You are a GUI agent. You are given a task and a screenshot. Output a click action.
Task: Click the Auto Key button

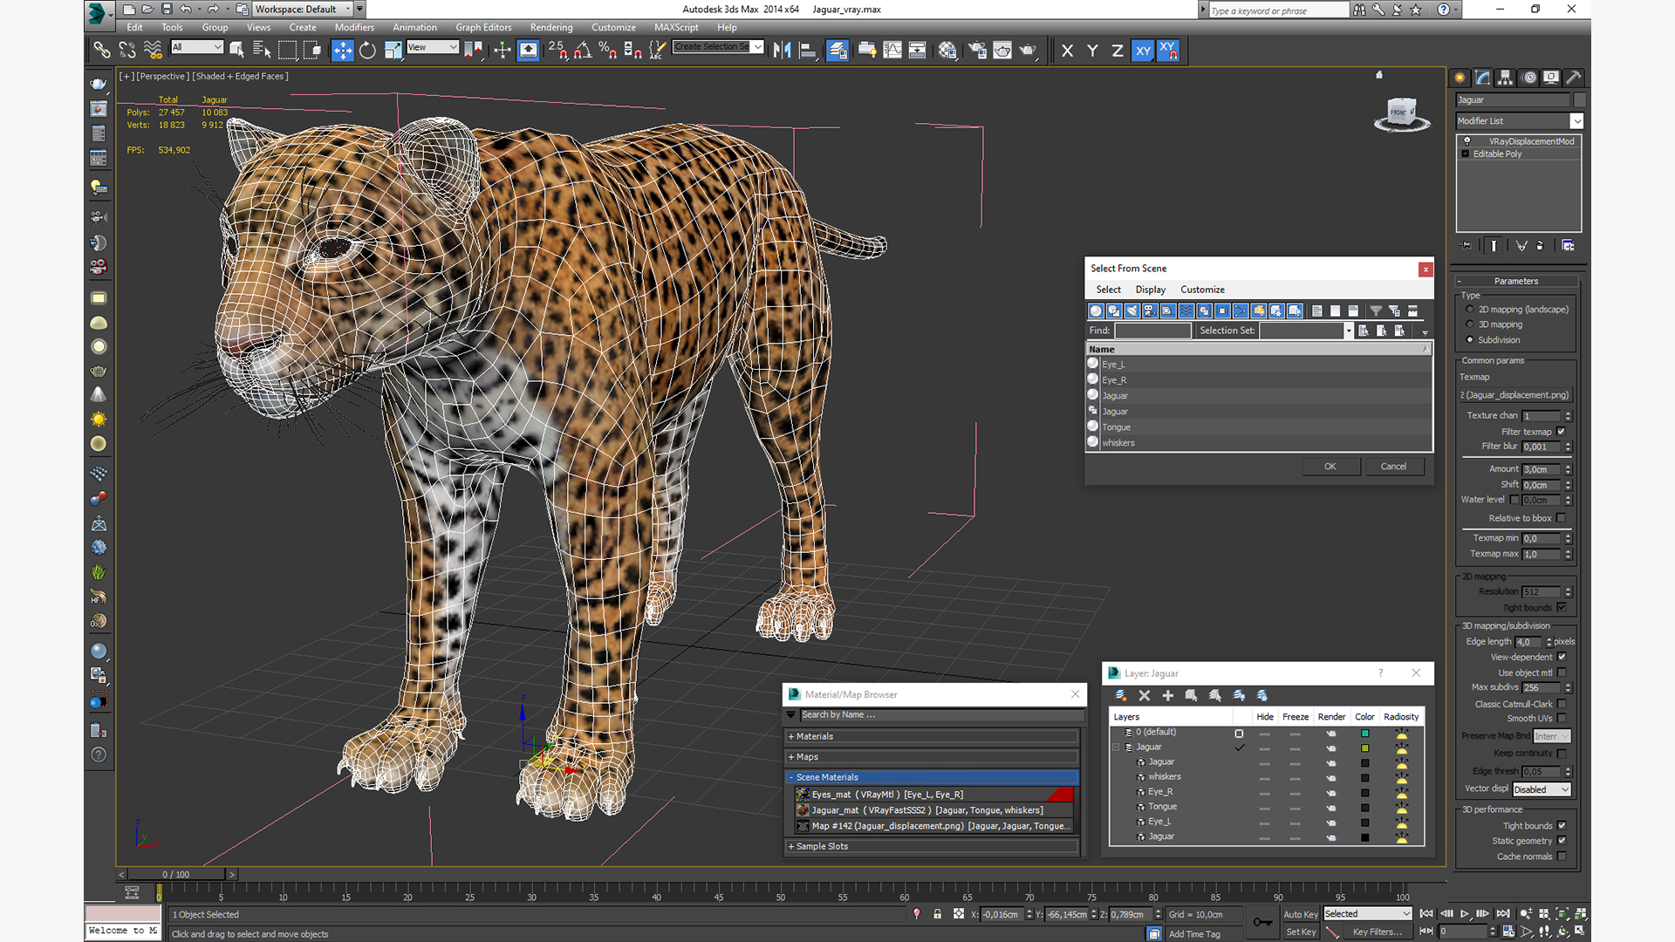1300,915
